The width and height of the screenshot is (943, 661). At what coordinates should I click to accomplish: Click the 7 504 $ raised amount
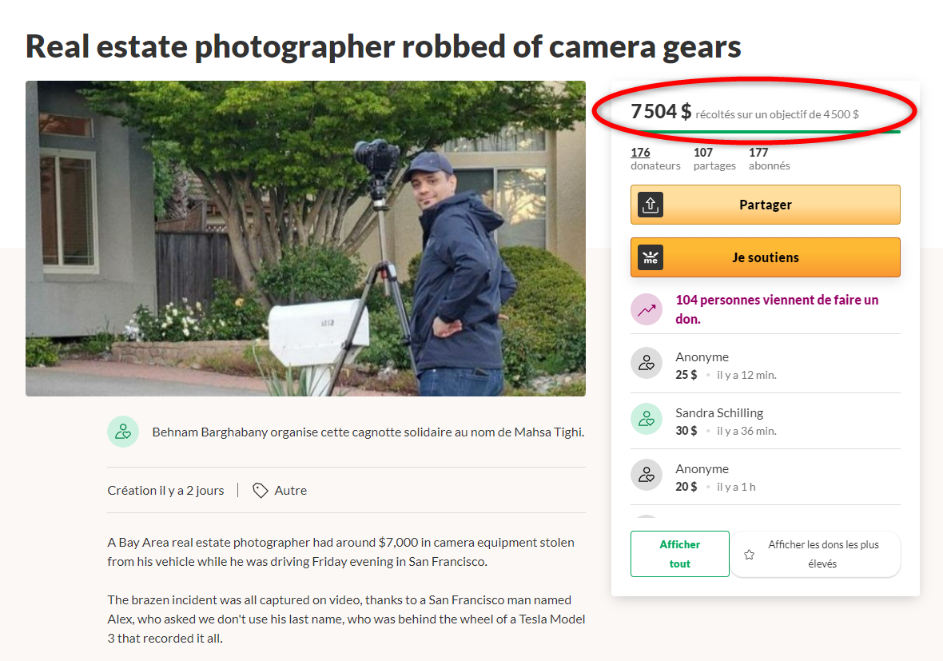click(x=660, y=112)
